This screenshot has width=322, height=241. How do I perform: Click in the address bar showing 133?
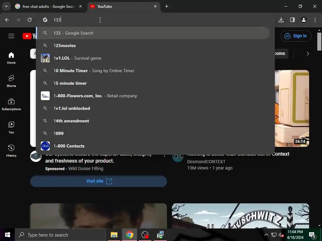pyautogui.click(x=155, y=20)
